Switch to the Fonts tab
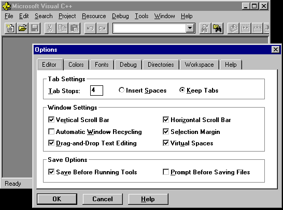 (x=102, y=65)
